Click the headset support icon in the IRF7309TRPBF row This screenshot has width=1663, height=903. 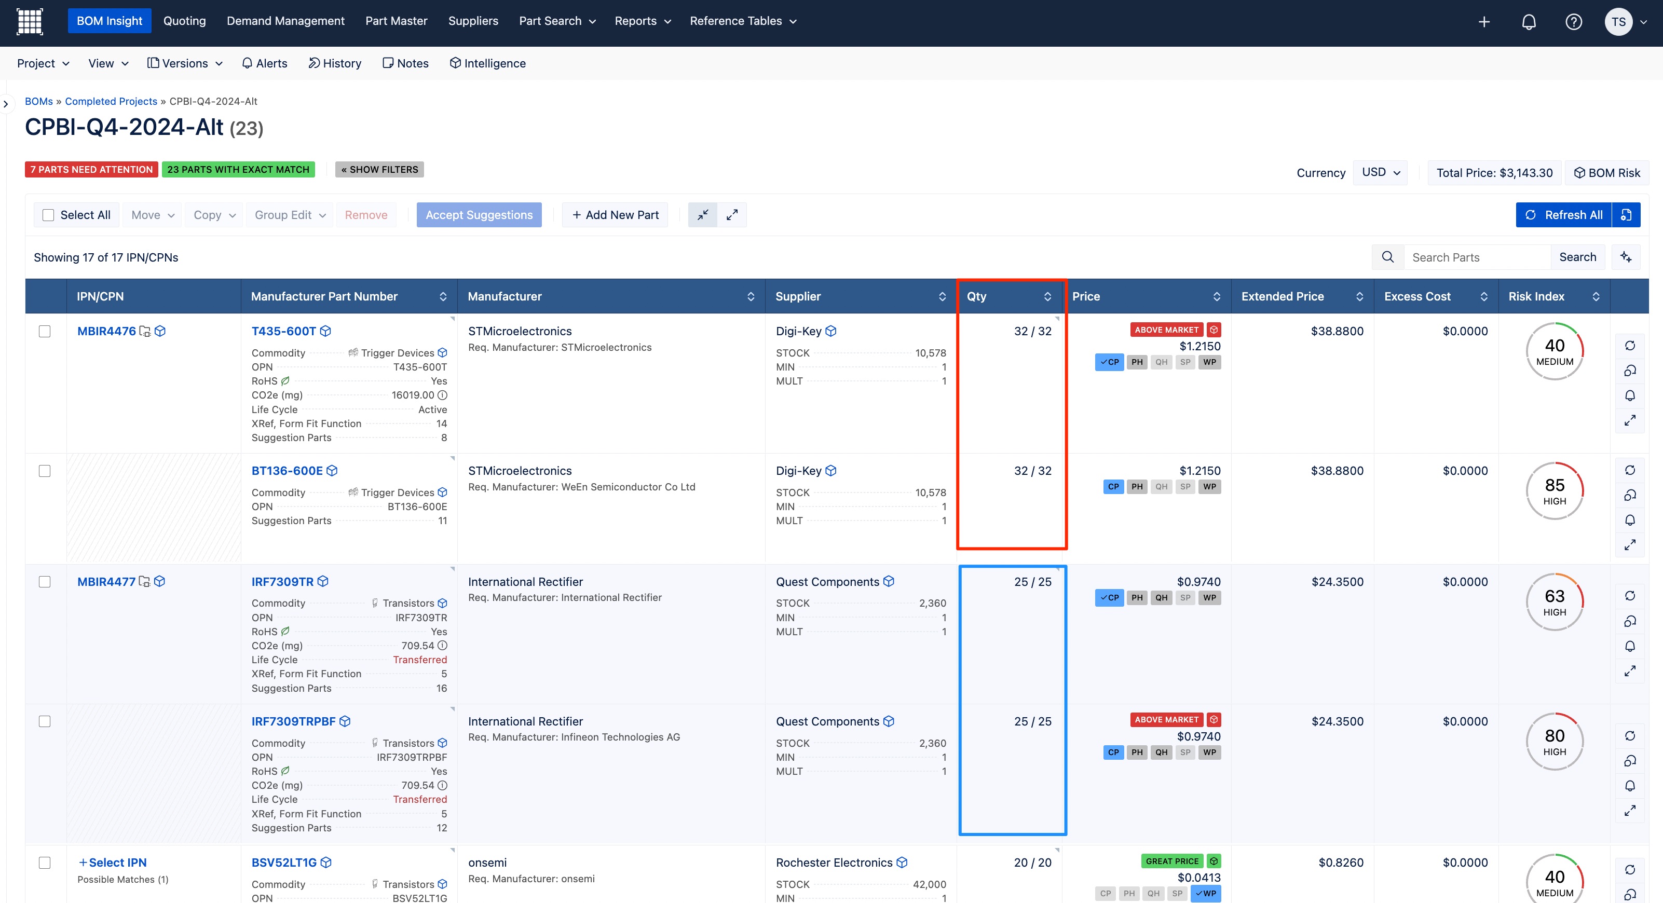1630,761
